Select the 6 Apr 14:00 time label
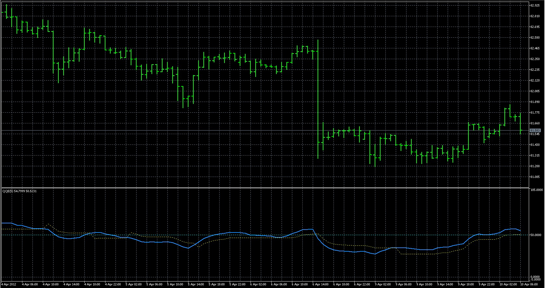The height and width of the screenshot is (288, 545). [x=321, y=284]
